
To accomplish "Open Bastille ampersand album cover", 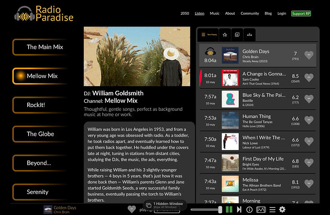I will 230,99.
